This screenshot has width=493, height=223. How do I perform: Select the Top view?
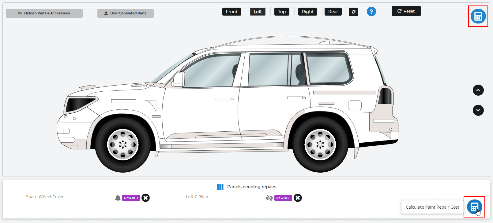tap(282, 12)
